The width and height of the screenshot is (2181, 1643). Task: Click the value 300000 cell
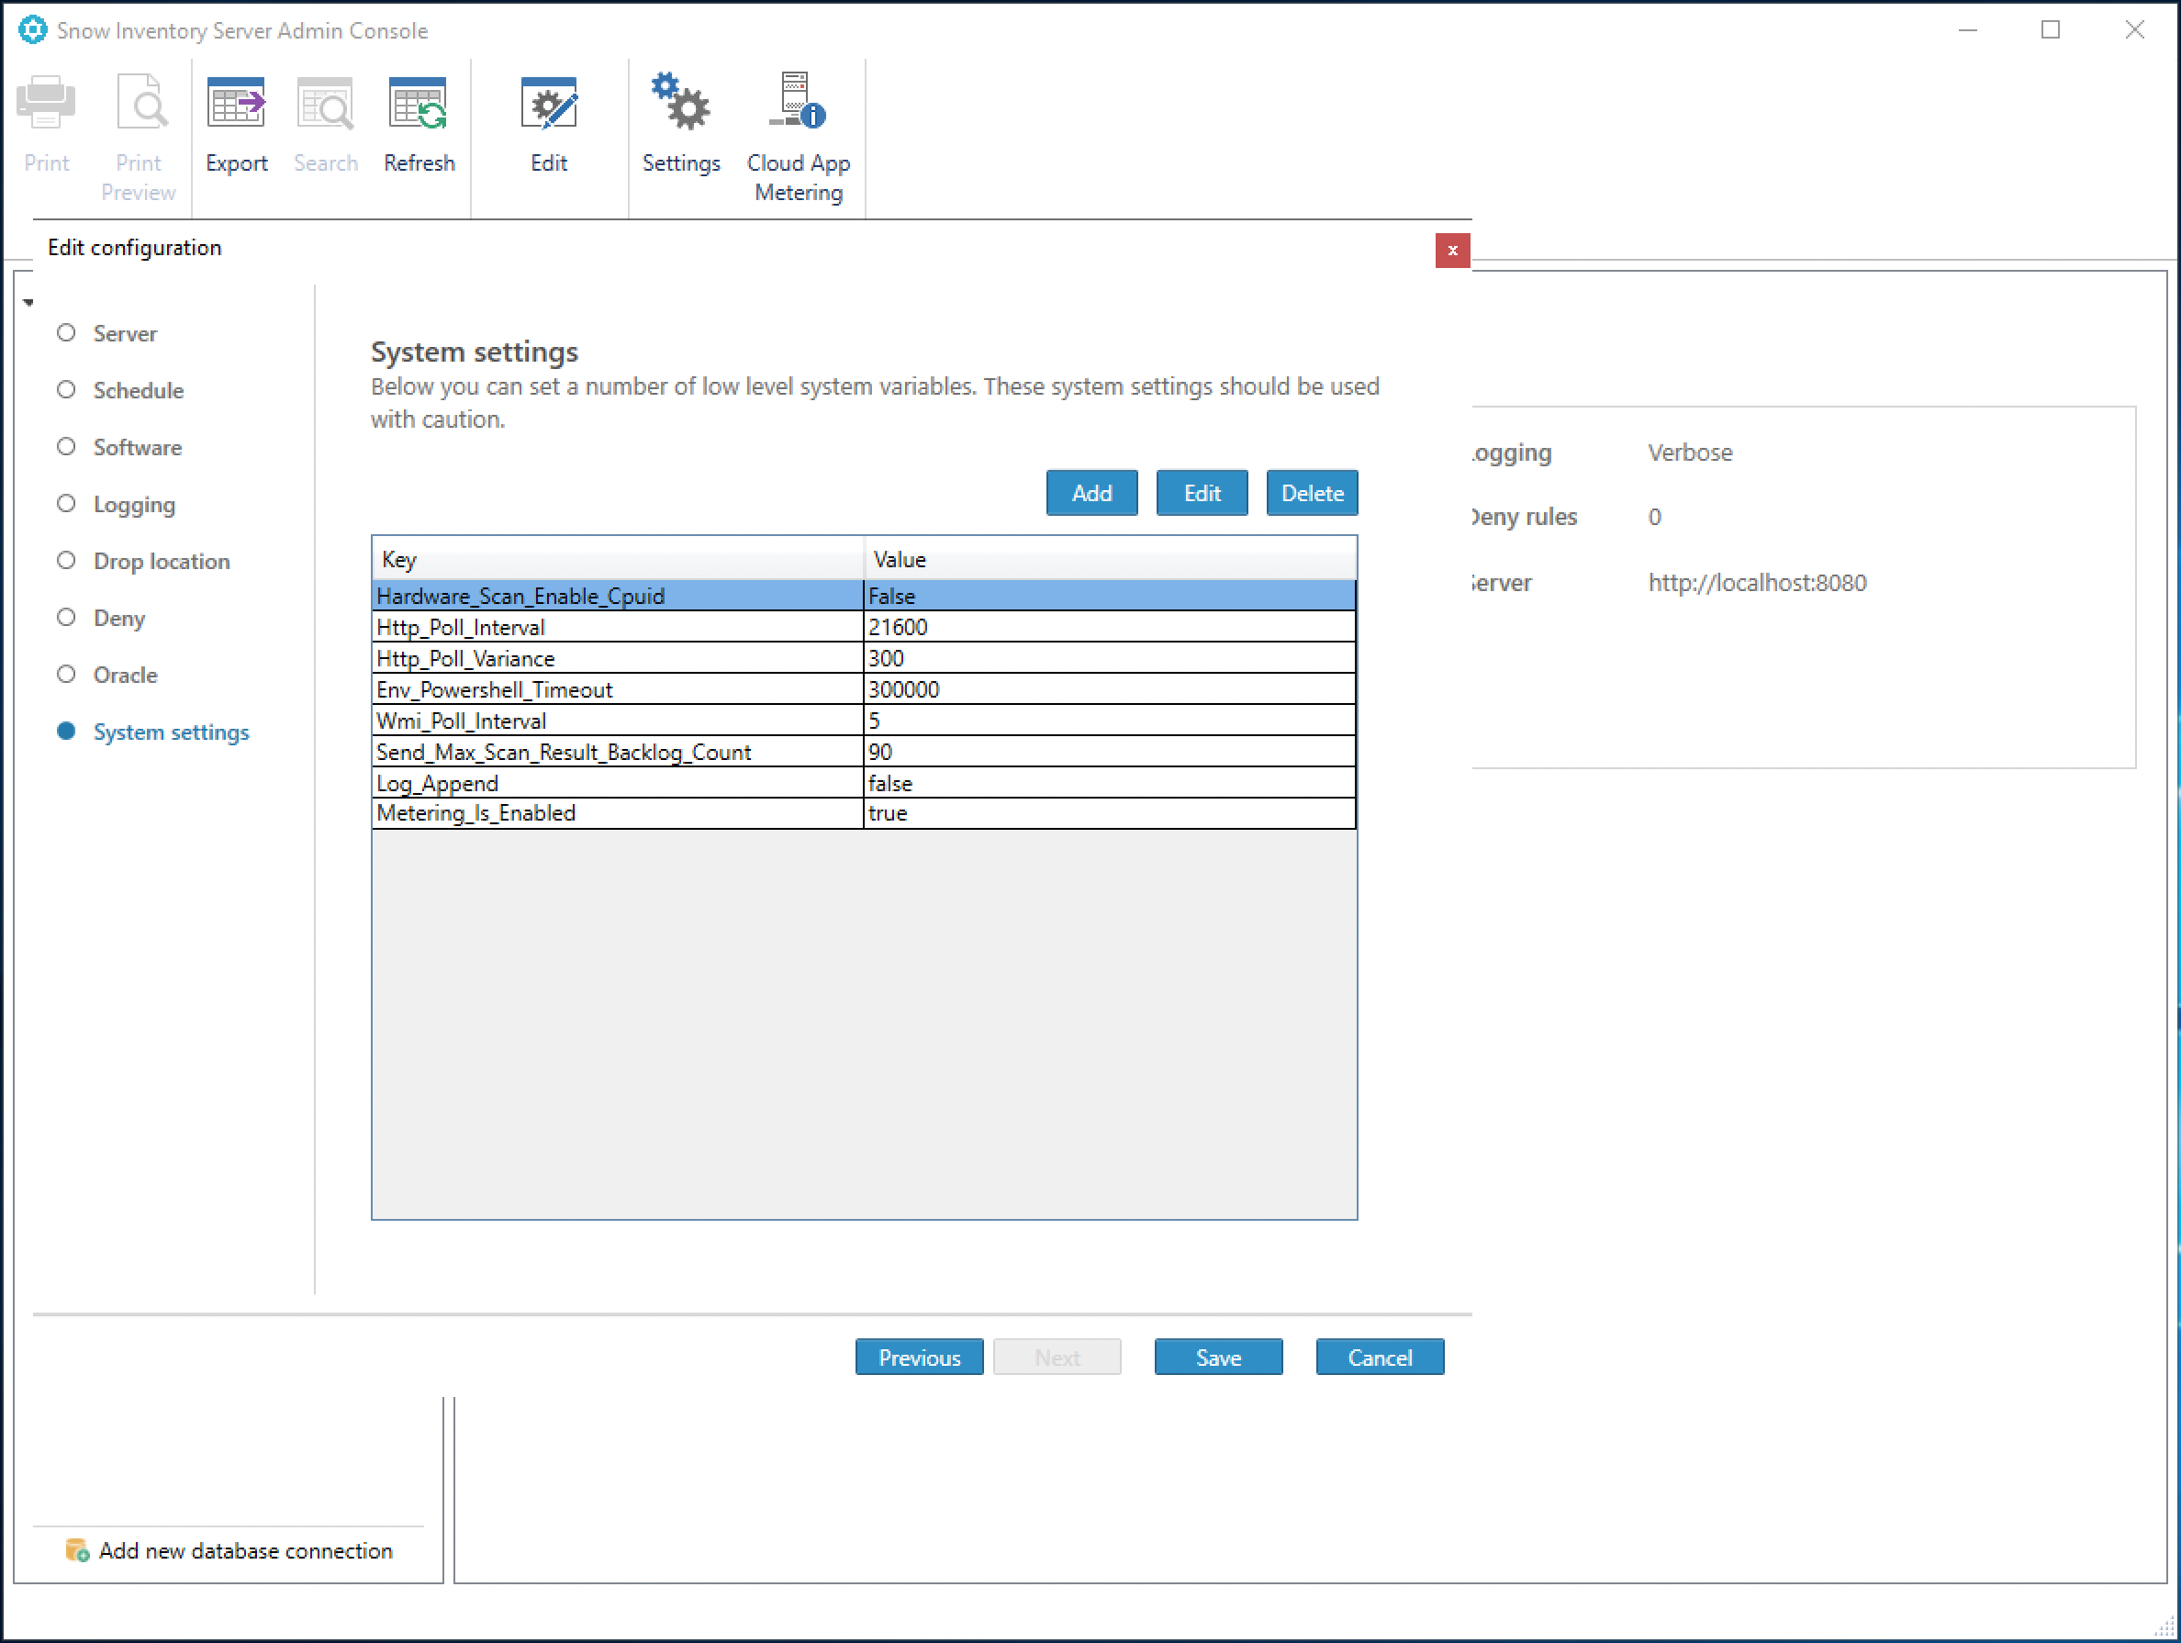1109,689
